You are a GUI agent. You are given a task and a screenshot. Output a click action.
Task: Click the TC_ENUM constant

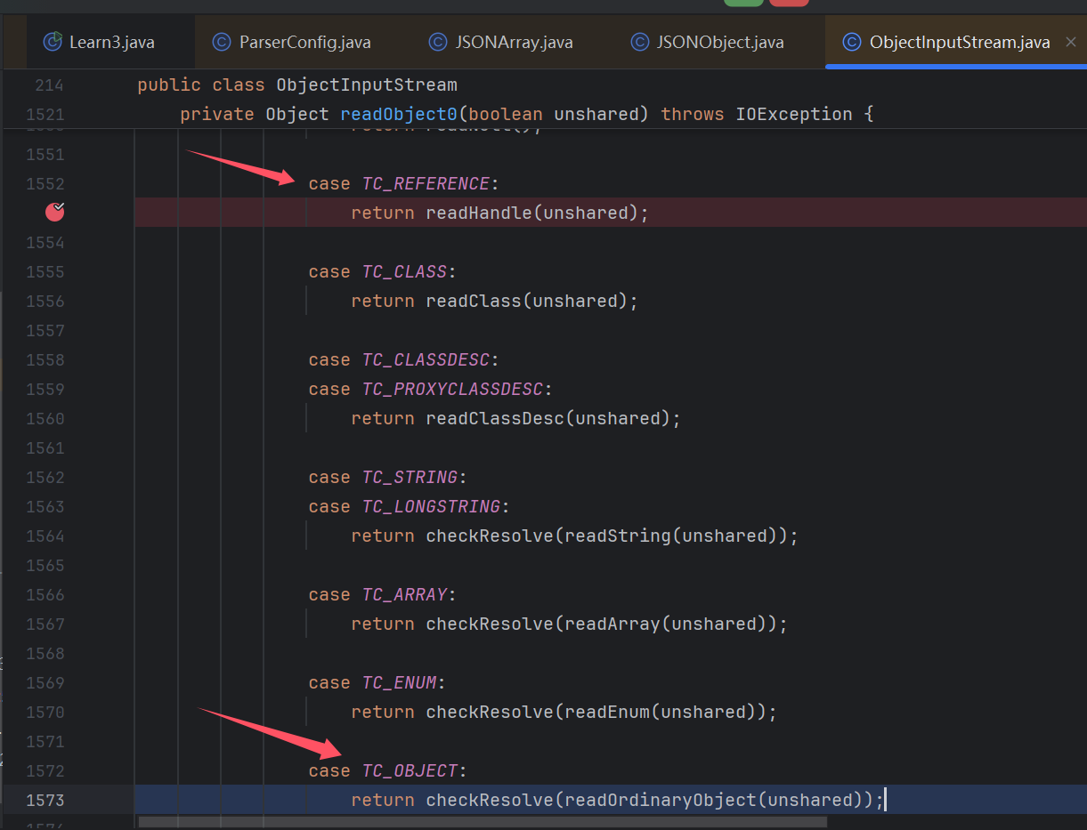(399, 682)
